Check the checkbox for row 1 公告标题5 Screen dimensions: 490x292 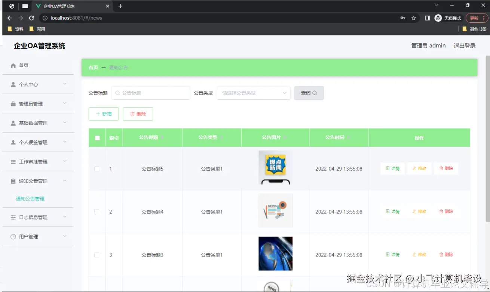tap(97, 168)
